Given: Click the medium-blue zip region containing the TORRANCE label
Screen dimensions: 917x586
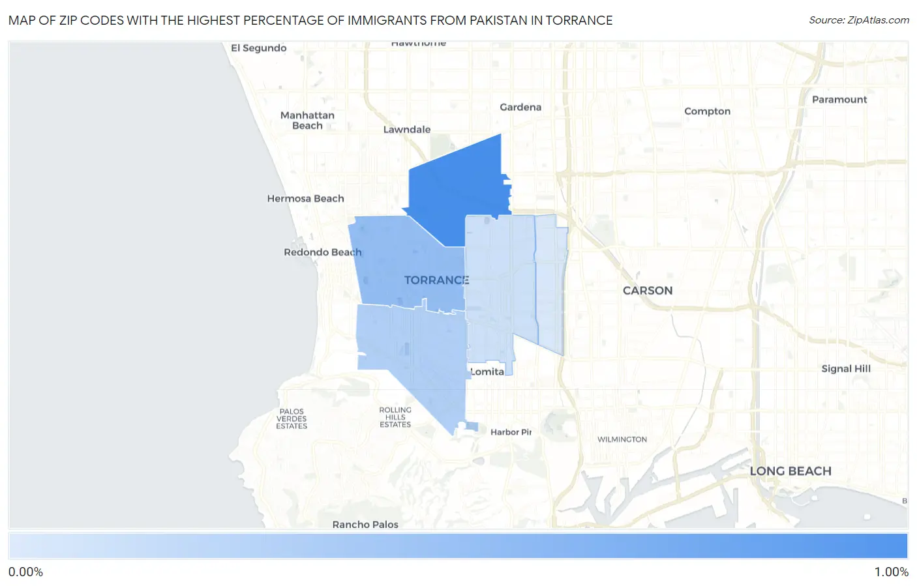Looking at the screenshot, I should point(408,264).
